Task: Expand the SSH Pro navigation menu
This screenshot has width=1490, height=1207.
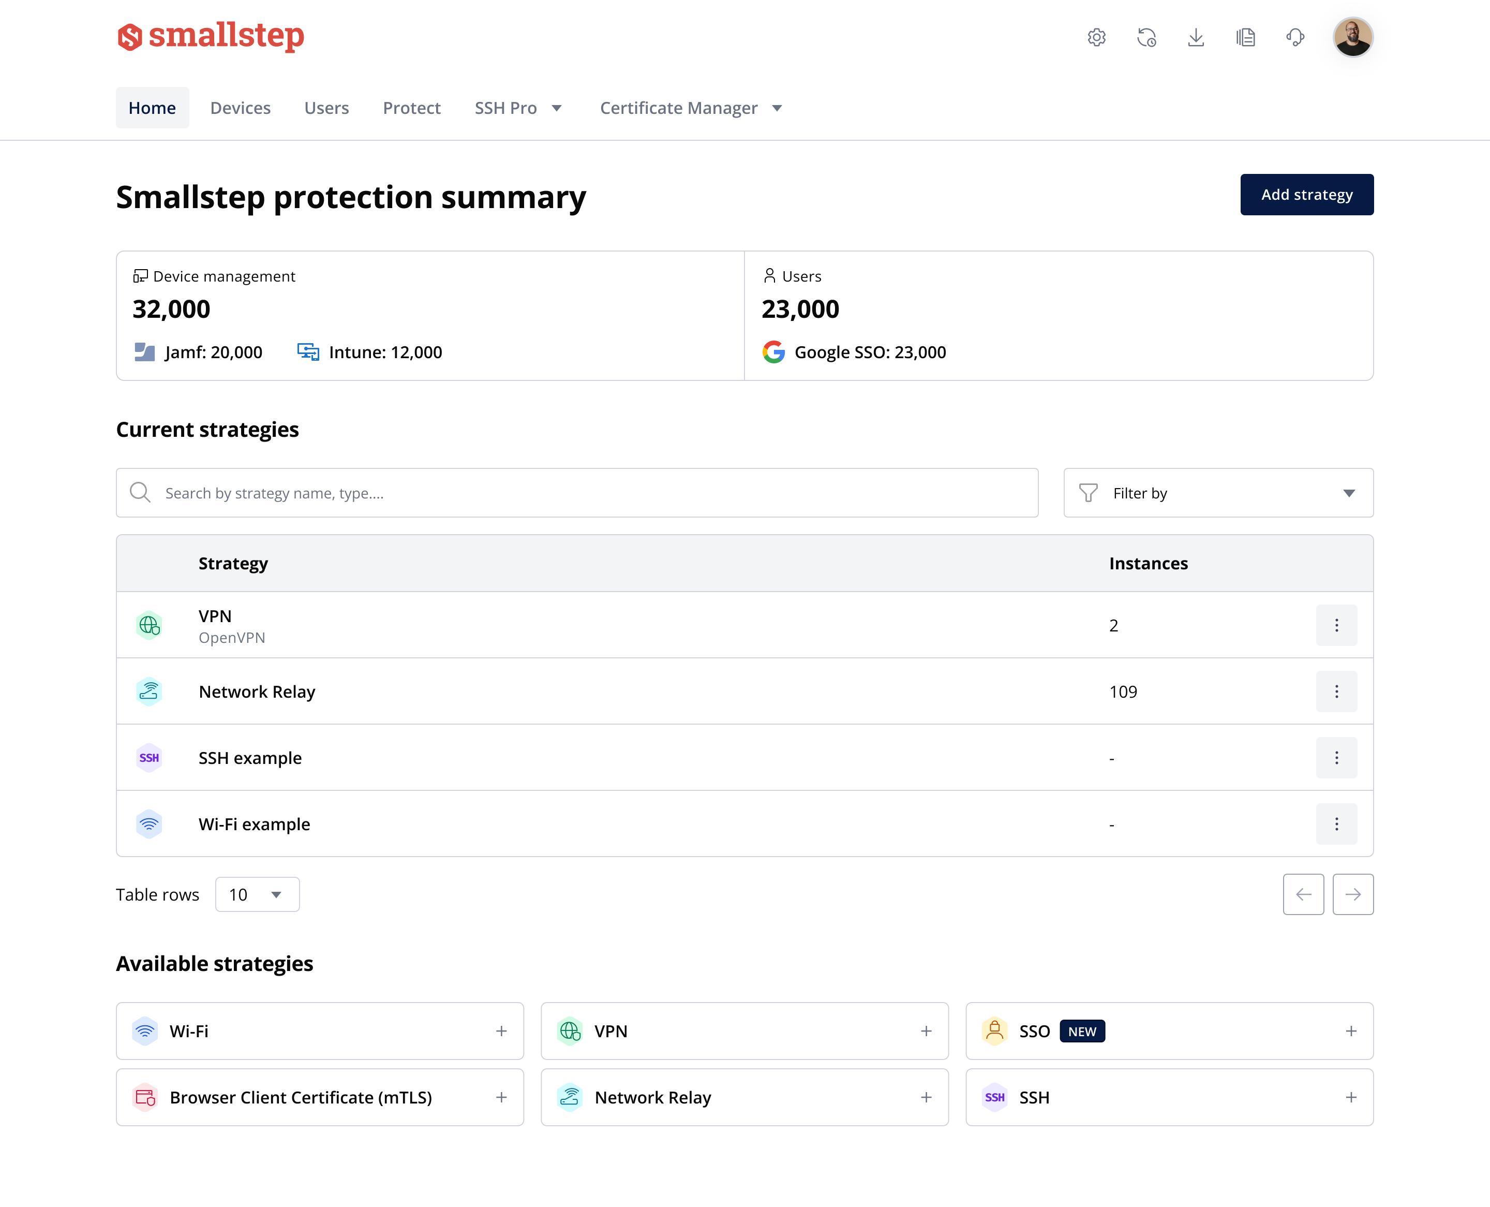Action: point(518,108)
